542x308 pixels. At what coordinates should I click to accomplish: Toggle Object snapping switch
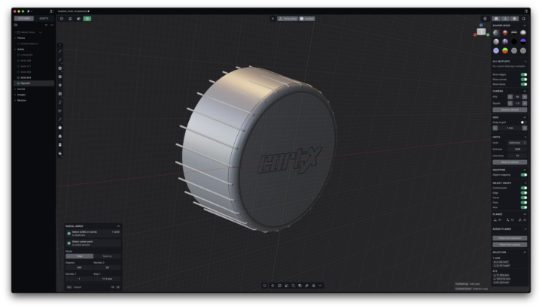pyautogui.click(x=524, y=175)
